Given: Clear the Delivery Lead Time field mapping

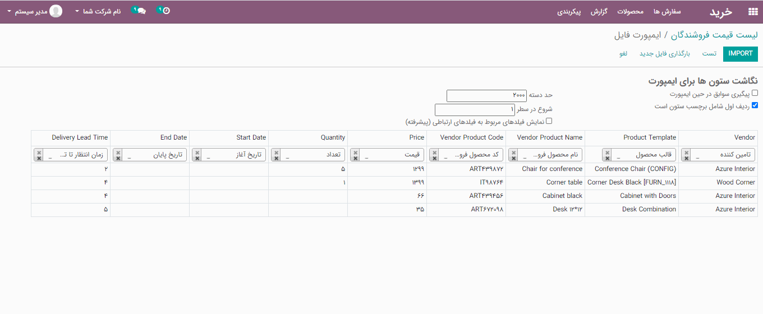Looking at the screenshot, I should (x=39, y=155).
